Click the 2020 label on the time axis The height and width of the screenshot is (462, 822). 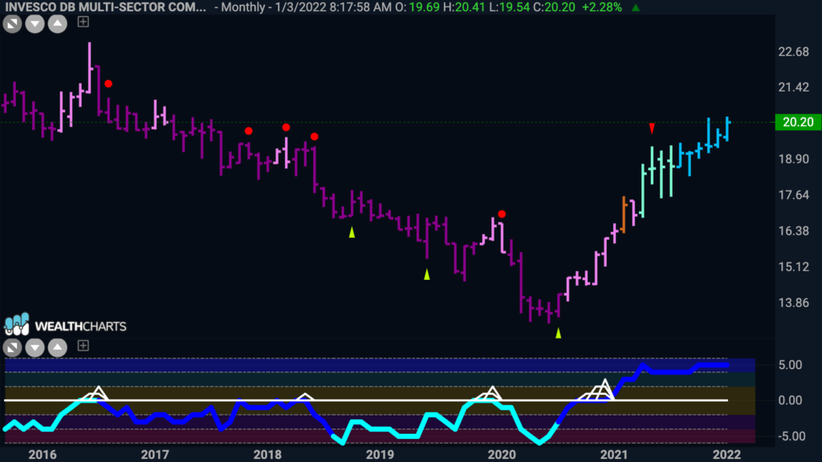(x=502, y=454)
